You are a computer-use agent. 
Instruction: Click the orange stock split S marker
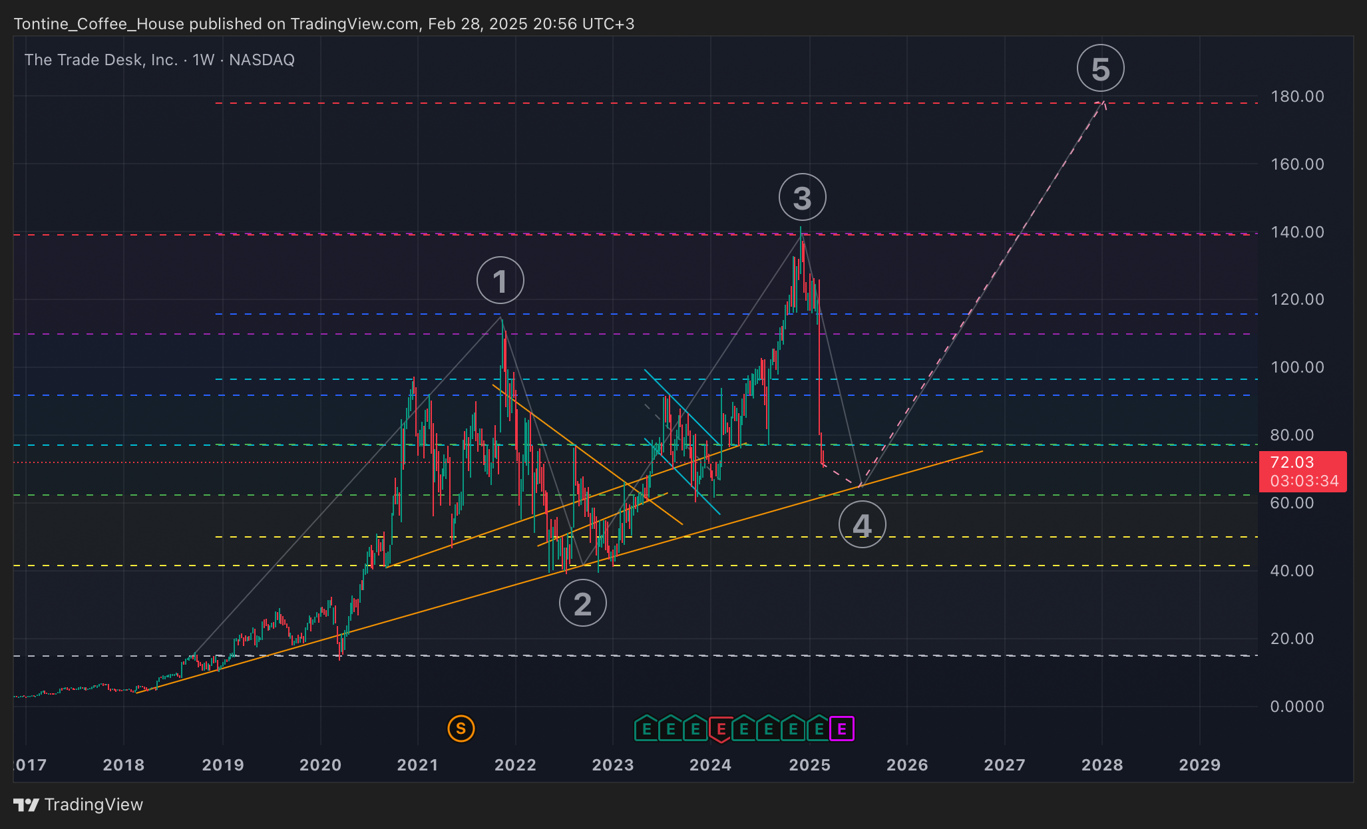tap(461, 729)
